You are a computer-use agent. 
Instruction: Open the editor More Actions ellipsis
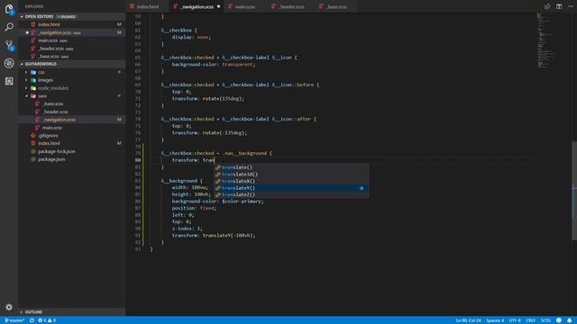click(x=571, y=6)
